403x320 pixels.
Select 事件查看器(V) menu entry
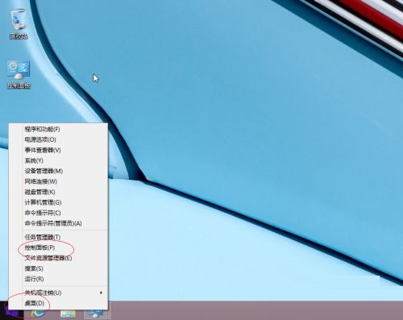43,150
